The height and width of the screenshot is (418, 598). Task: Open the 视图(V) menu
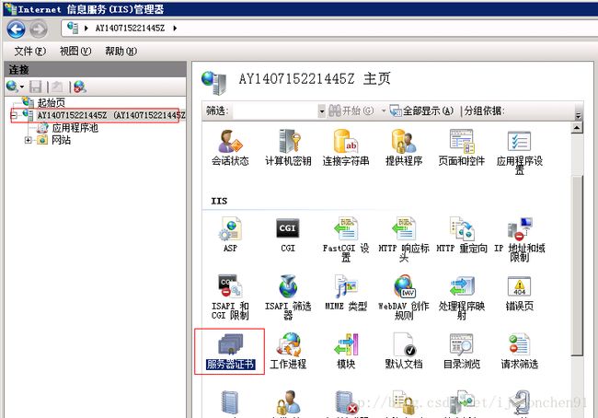pos(75,52)
